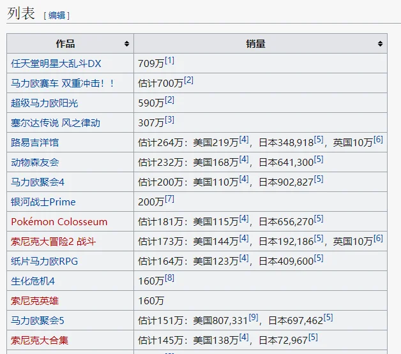
Task: Click citation [4] in 索尼克大合集 row
Action: tap(244, 337)
